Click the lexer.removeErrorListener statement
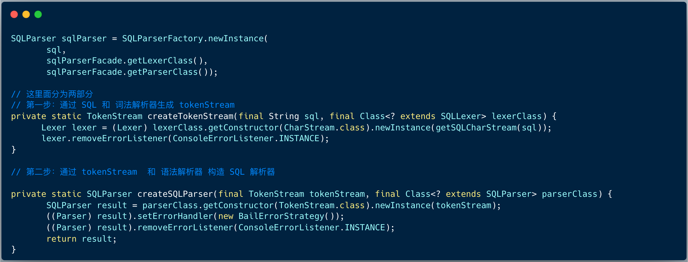The width and height of the screenshot is (688, 262). pyautogui.click(x=185, y=138)
